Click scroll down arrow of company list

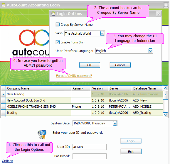(x=165, y=115)
